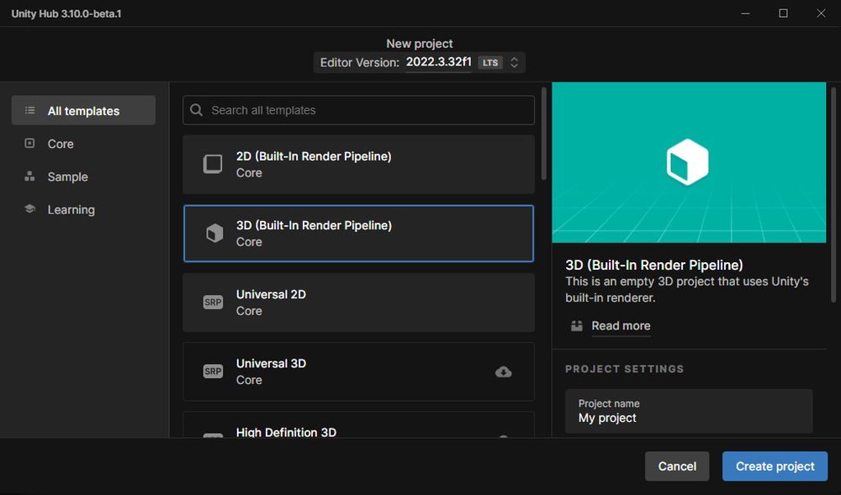This screenshot has width=841, height=495.
Task: Click the 3D (Built-In Render Pipeline) description heading
Action: pyautogui.click(x=653, y=265)
